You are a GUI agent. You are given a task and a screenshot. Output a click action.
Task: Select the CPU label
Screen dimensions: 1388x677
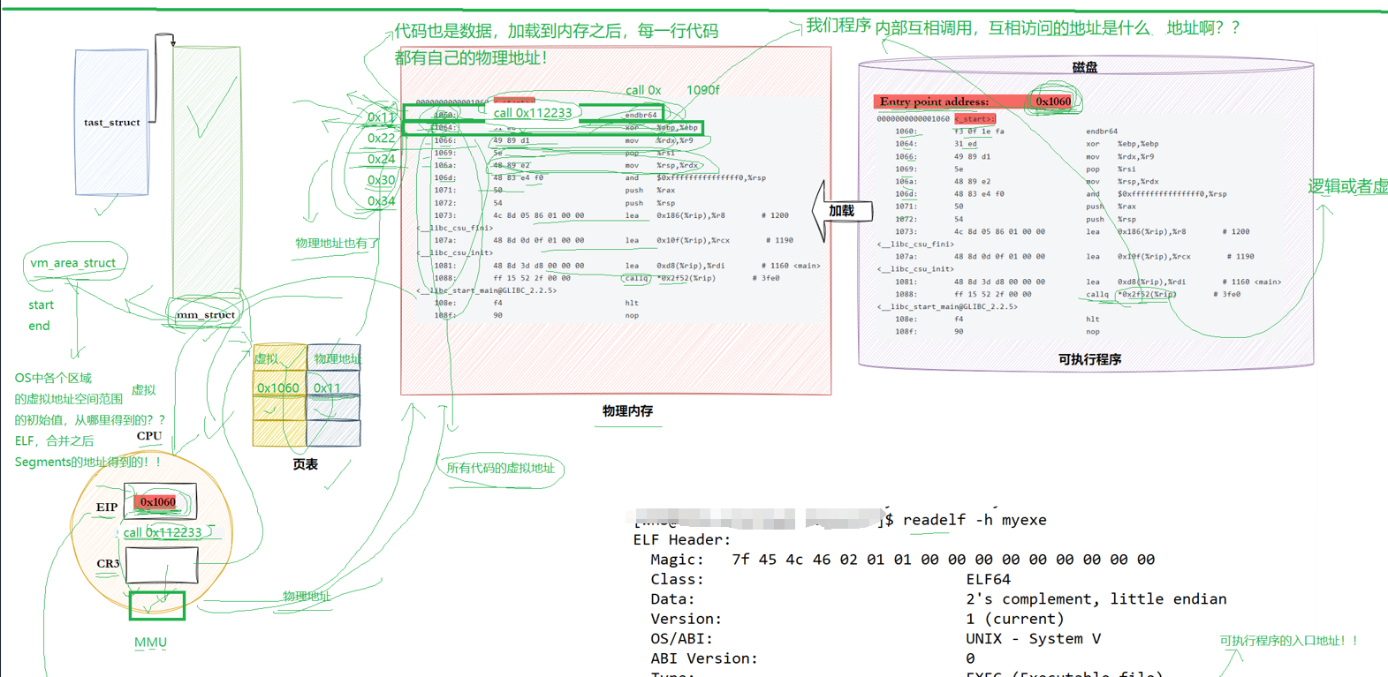[149, 436]
